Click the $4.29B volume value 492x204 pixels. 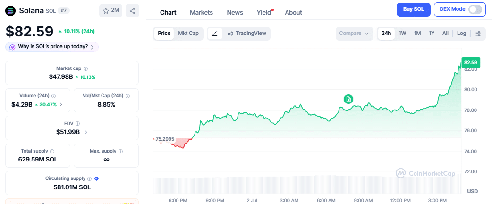pos(22,104)
